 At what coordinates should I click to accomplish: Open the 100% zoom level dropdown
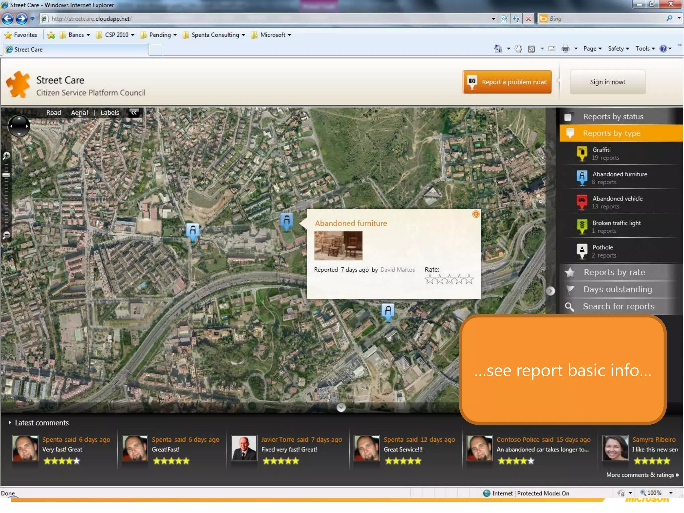pyautogui.click(x=671, y=493)
